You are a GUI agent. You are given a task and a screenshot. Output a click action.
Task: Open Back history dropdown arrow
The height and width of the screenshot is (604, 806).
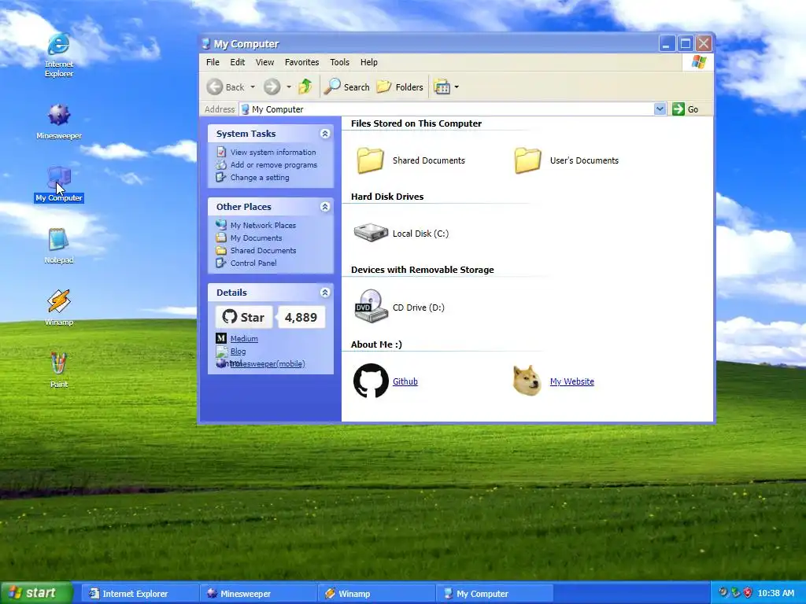pyautogui.click(x=253, y=87)
